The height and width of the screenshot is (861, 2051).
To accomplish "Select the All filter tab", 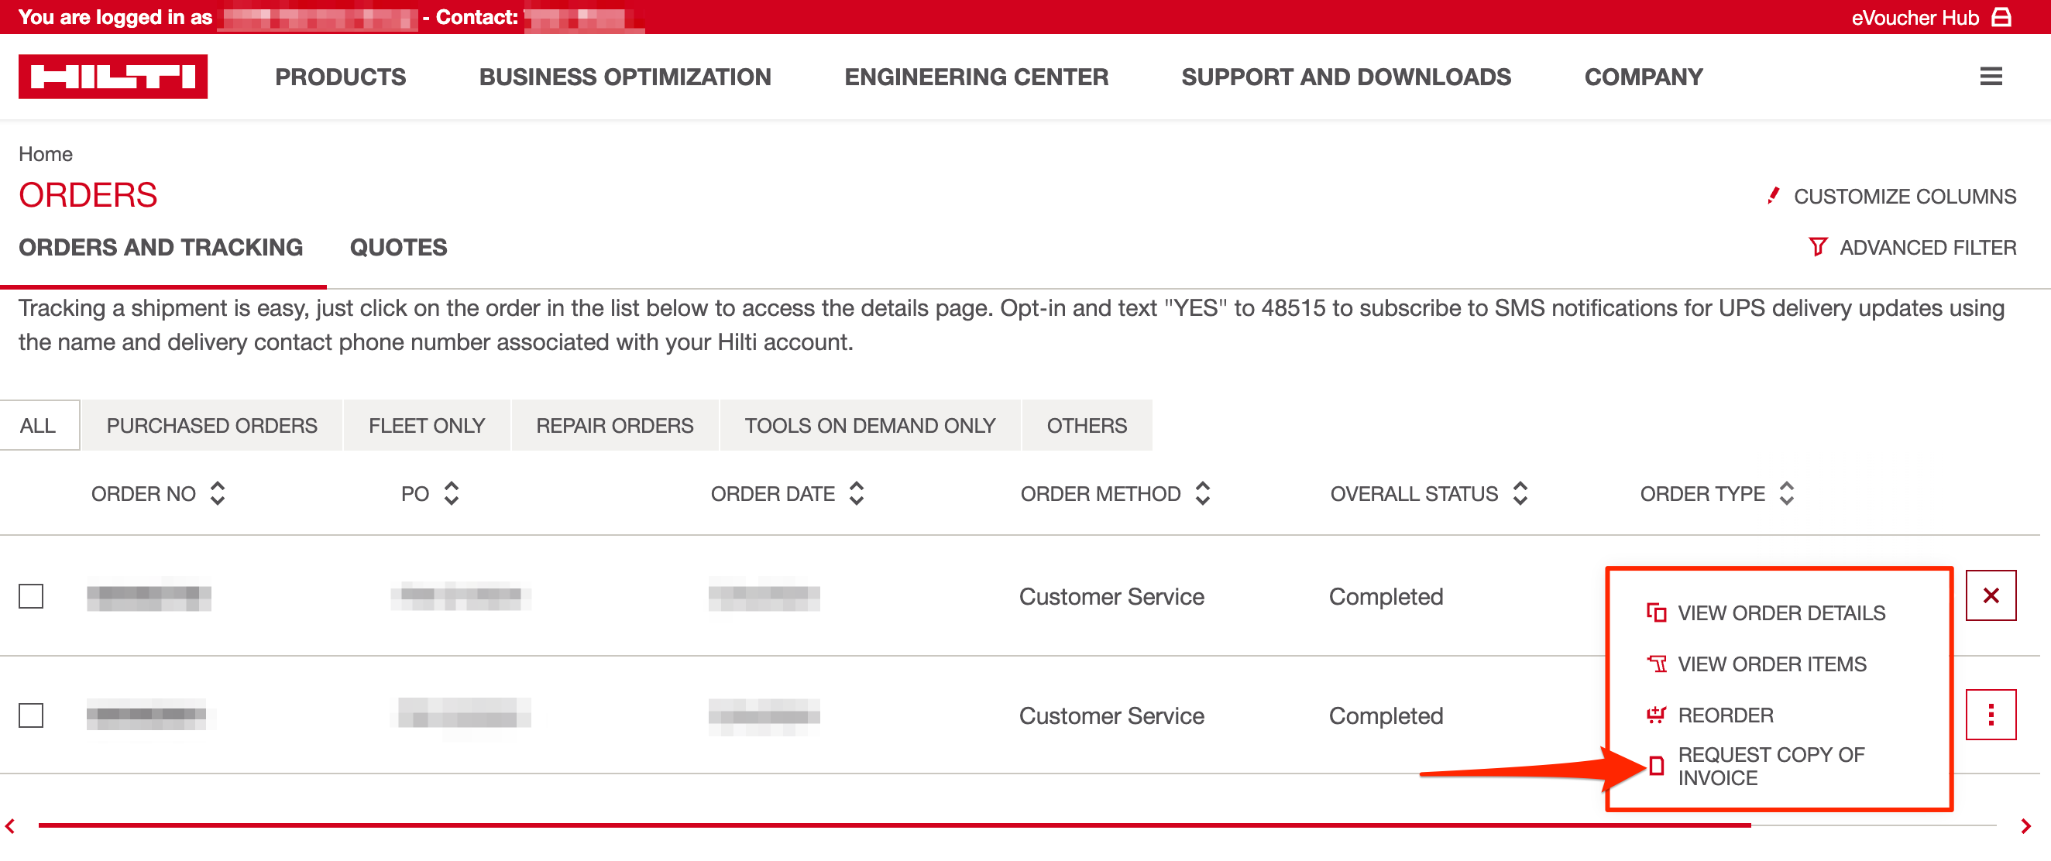I will (38, 426).
